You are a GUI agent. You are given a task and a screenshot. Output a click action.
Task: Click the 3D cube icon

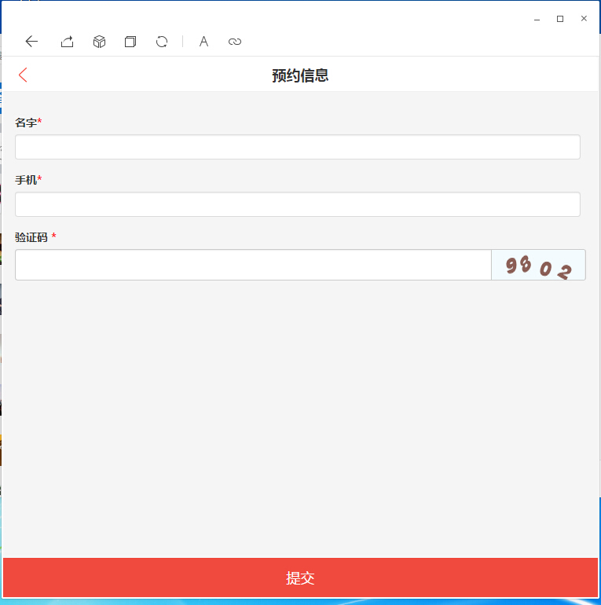coord(99,42)
